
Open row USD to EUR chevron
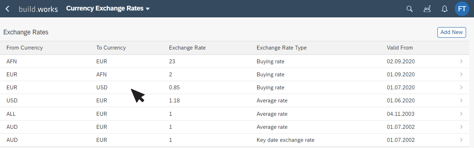[461, 101]
